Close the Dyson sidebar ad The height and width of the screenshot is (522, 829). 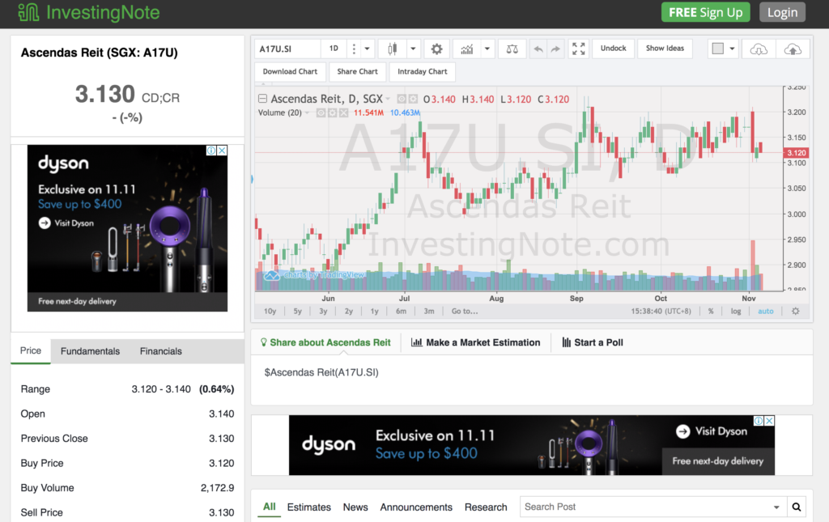point(223,151)
